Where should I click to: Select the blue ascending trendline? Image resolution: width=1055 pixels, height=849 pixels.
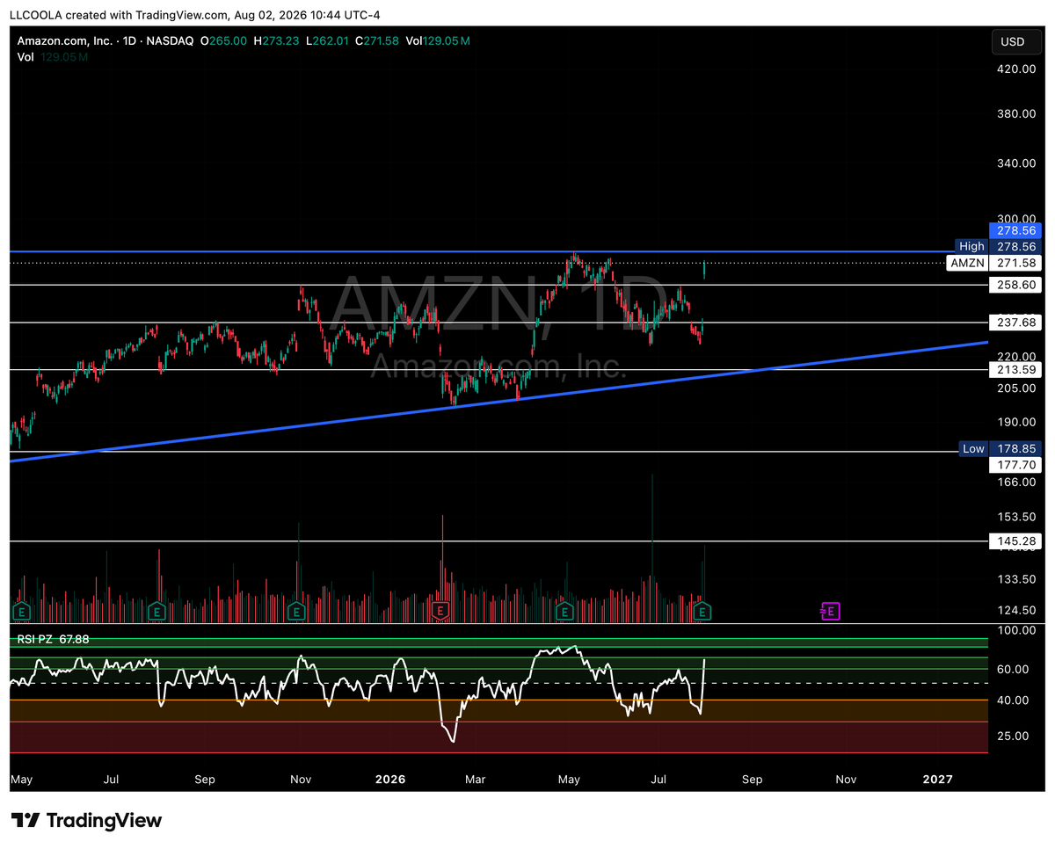[499, 401]
